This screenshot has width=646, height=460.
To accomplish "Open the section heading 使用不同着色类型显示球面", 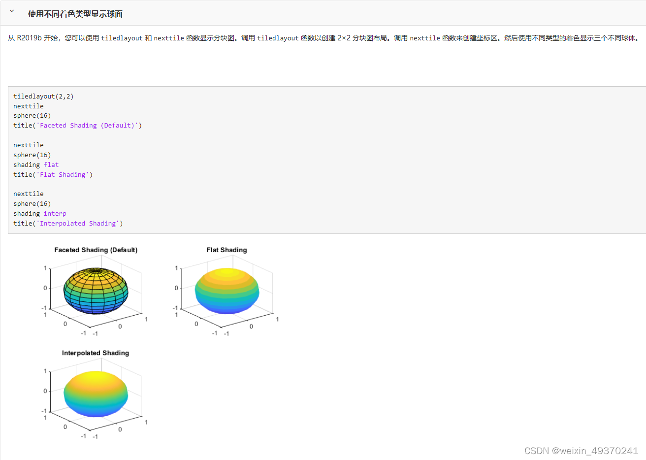I will (x=75, y=14).
